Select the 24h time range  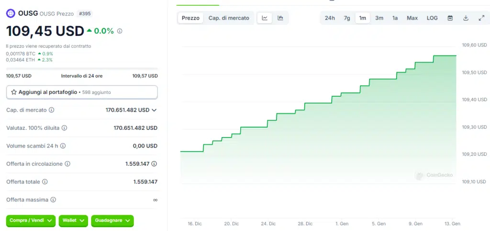click(330, 18)
